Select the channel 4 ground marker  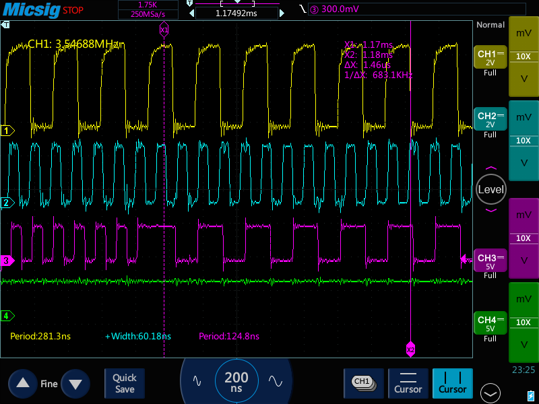(6, 315)
